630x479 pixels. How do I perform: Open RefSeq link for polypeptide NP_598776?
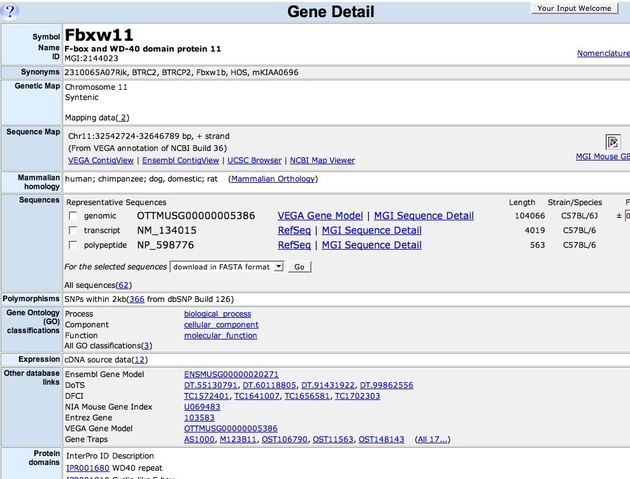coord(294,245)
